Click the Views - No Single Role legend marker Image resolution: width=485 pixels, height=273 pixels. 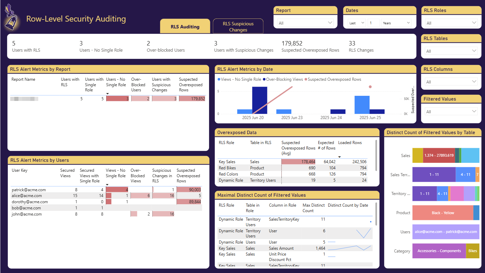219,79
